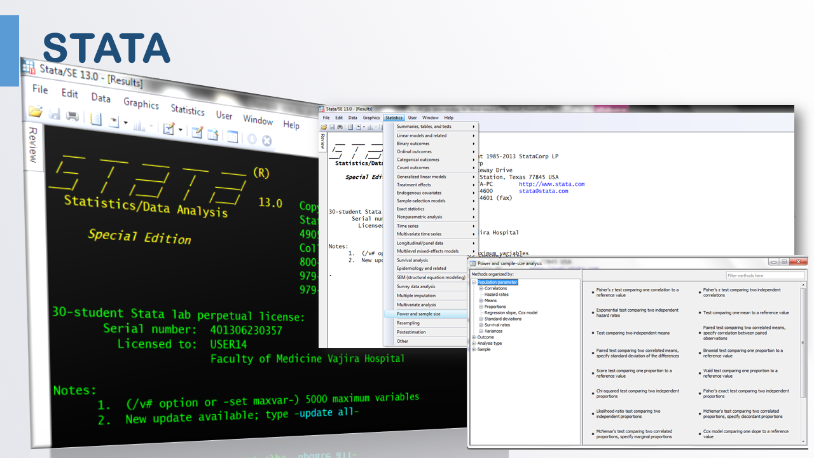Open Do-file Editor icon in large tilted window

click(x=169, y=128)
